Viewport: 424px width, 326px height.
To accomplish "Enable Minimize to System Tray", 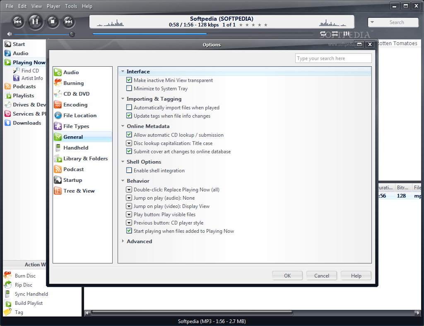I will [x=129, y=88].
